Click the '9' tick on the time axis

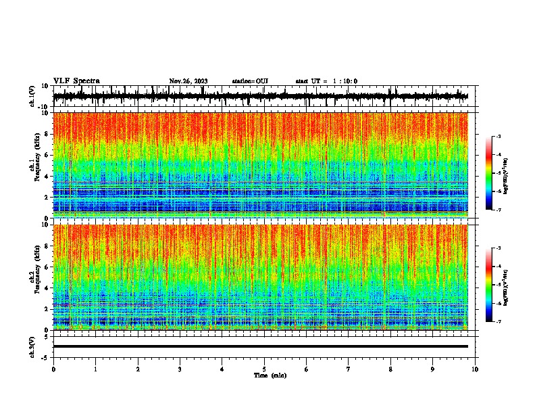click(x=432, y=369)
